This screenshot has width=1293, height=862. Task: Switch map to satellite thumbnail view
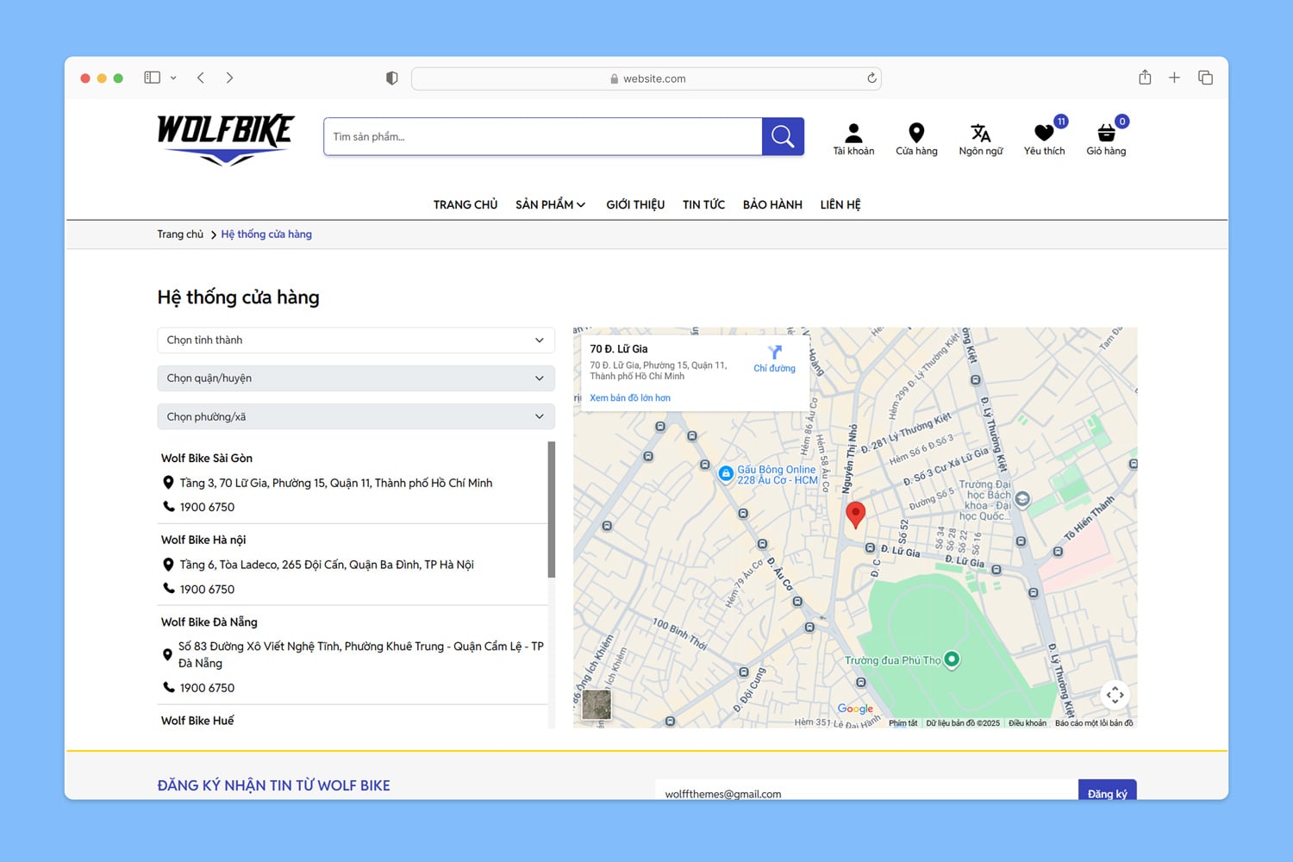coord(597,704)
